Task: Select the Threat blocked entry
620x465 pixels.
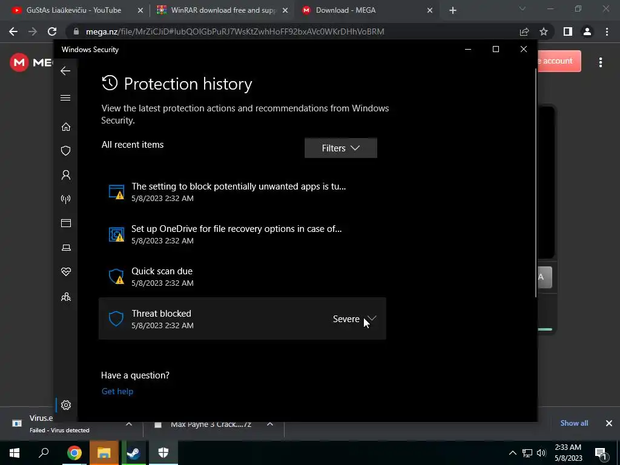Action: point(242,318)
